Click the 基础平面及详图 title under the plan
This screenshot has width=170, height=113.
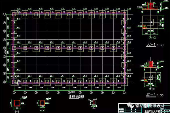(77, 96)
